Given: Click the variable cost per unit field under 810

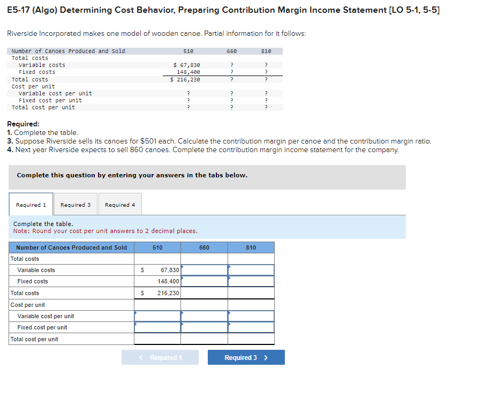Looking at the screenshot, I should [x=251, y=316].
